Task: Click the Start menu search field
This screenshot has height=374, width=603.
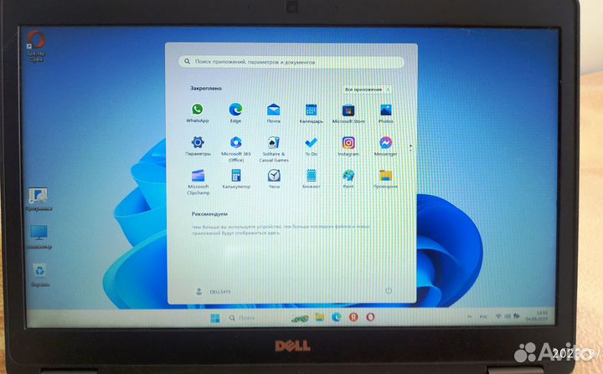Action: (x=291, y=62)
